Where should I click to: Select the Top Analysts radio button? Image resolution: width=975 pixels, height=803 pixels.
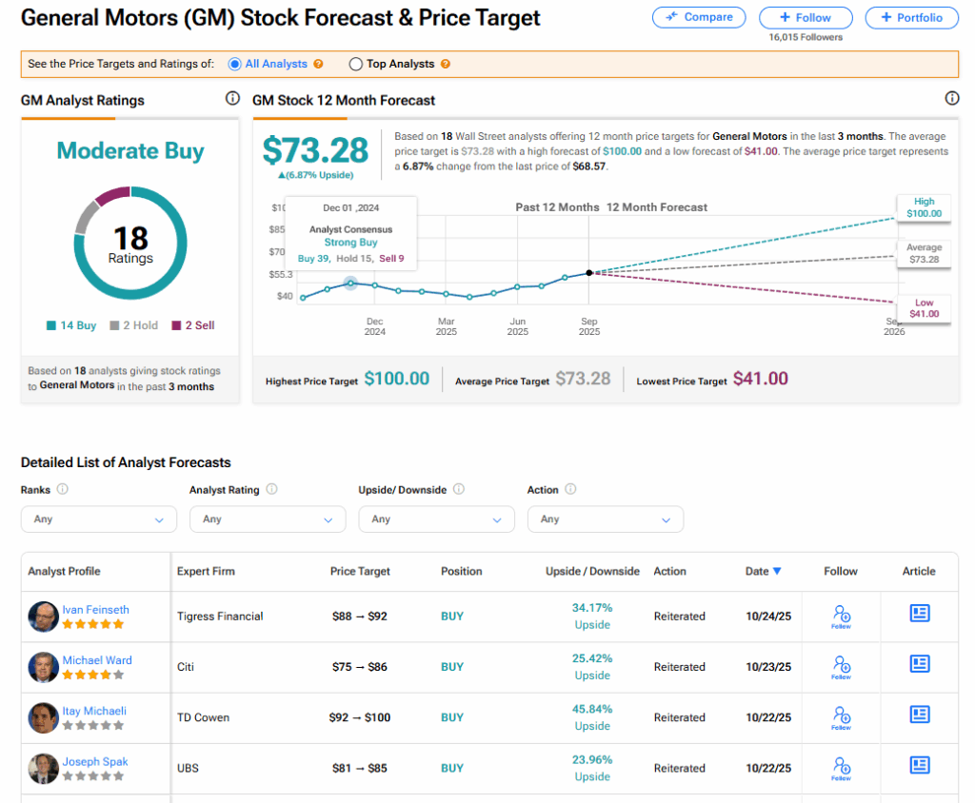click(356, 64)
